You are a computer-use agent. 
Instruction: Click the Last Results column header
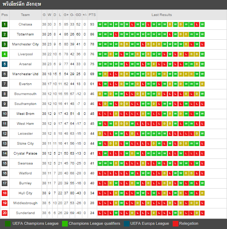(162, 15)
